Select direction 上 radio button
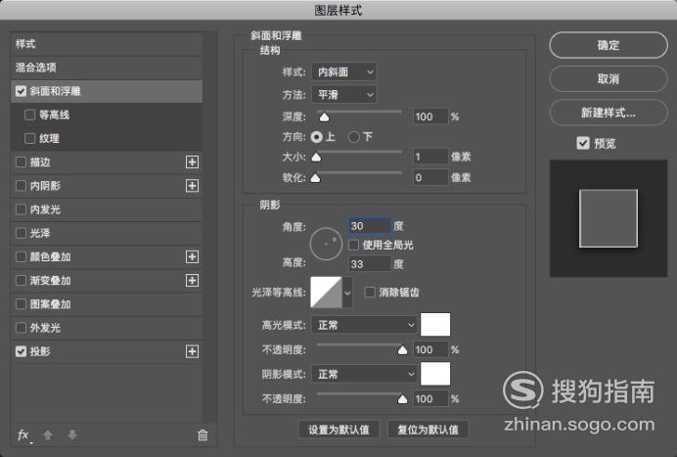Screen dimensions: 677x457 pos(316,137)
